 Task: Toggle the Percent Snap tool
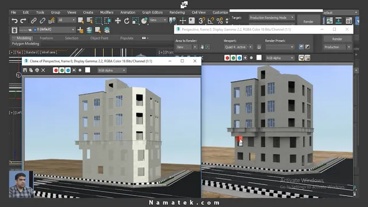tap(220, 21)
